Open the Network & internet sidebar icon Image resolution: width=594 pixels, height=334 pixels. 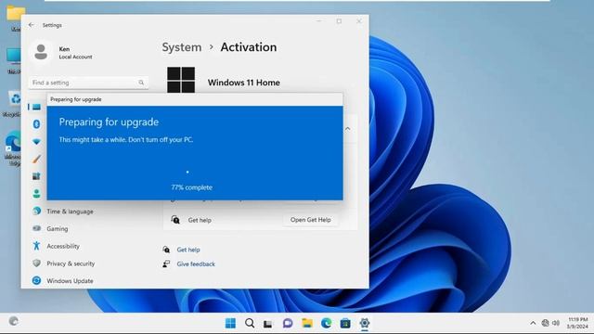click(x=36, y=142)
